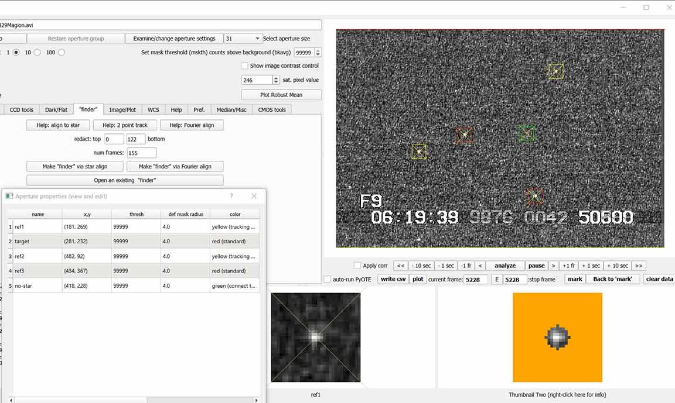Click the redact top input field

coord(114,139)
